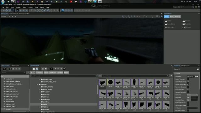Toggle the Global Illumination checkbox
The width and height of the screenshot is (201, 113).
point(188,84)
